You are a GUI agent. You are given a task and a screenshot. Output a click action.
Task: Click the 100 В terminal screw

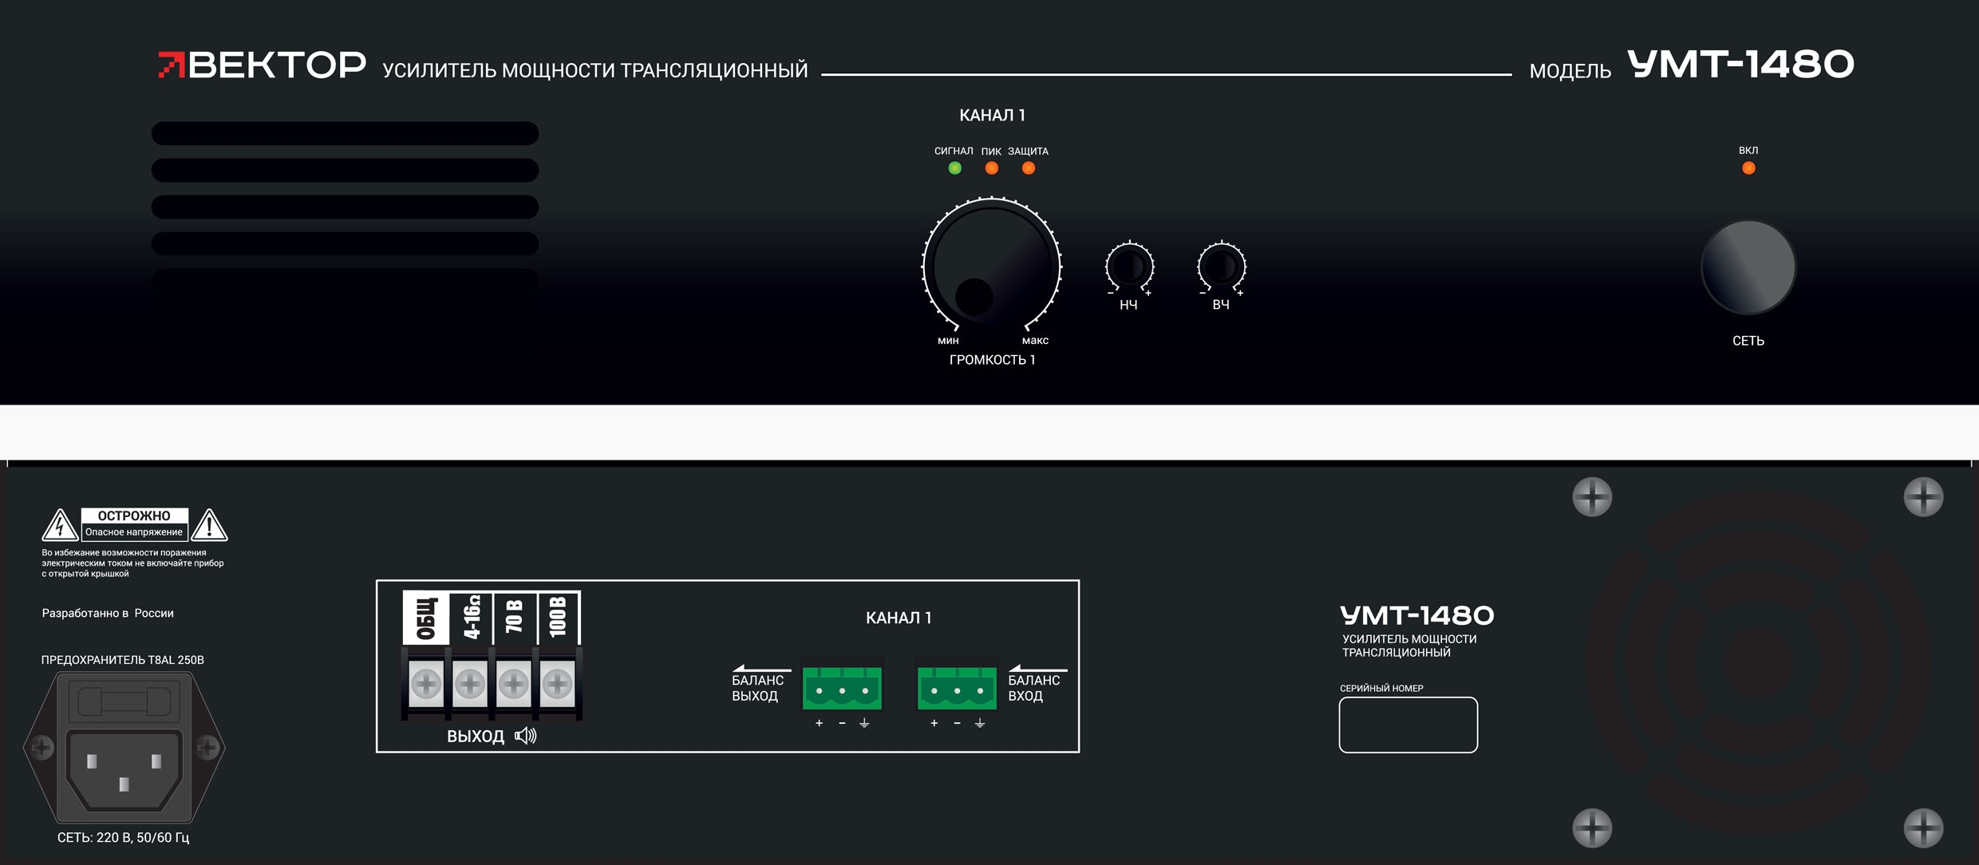557,683
